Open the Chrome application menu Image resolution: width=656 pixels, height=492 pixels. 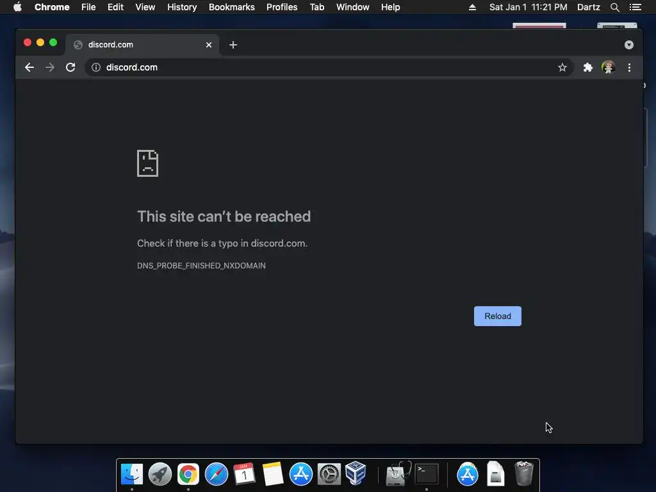[52, 7]
